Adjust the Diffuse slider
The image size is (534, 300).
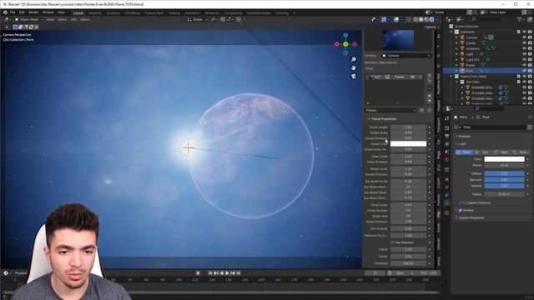504,173
